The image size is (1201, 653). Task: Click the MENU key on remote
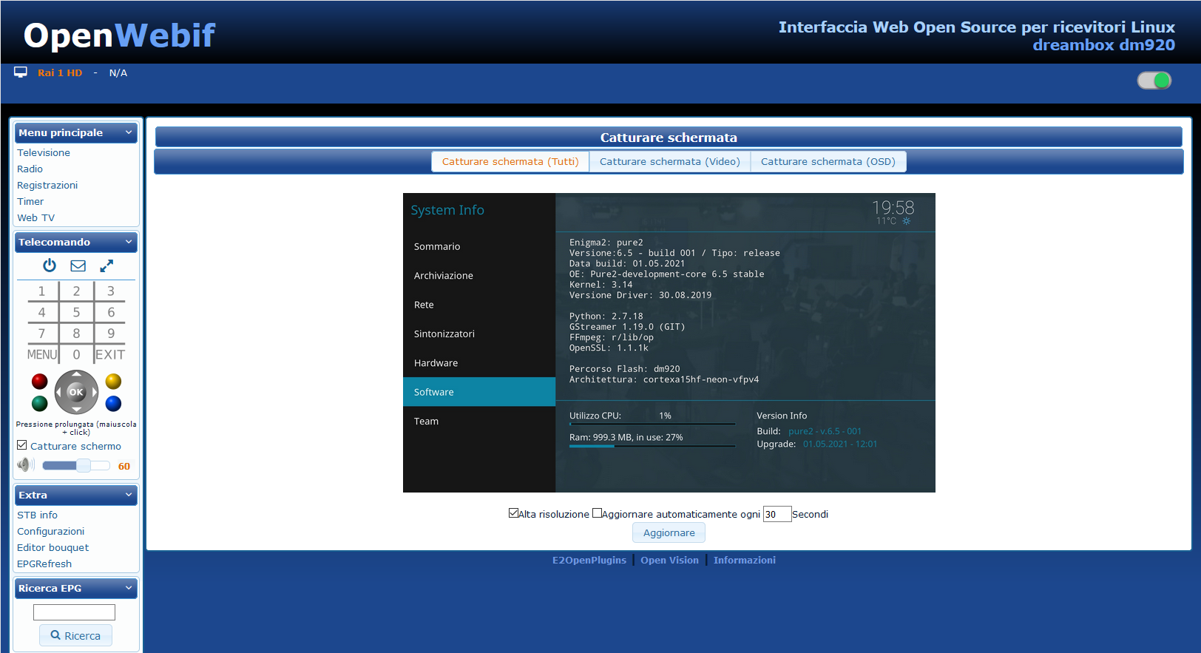[42, 355]
